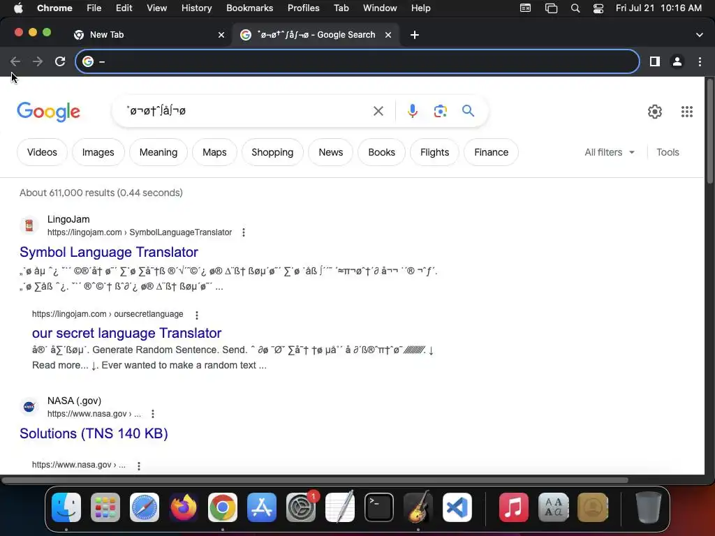Open our secret language Translator result

pos(127,333)
